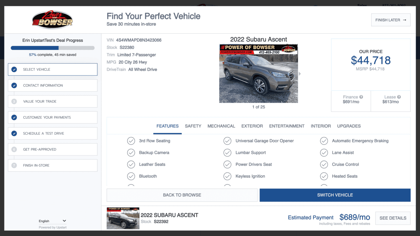The height and width of the screenshot is (236, 420).
Task: Click the Contact Information checkmark icon
Action: pyautogui.click(x=14, y=85)
